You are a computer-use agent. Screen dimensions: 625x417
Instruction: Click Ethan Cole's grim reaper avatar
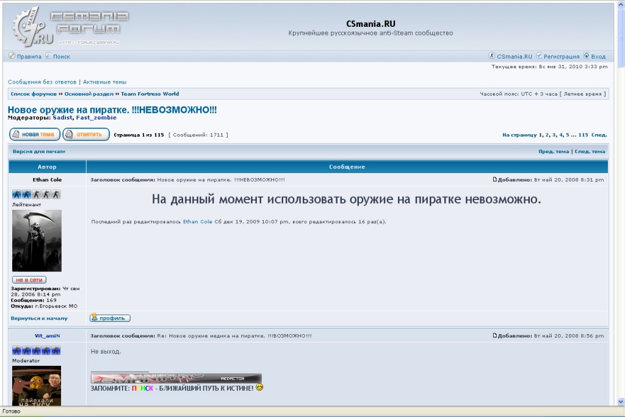[x=37, y=241]
